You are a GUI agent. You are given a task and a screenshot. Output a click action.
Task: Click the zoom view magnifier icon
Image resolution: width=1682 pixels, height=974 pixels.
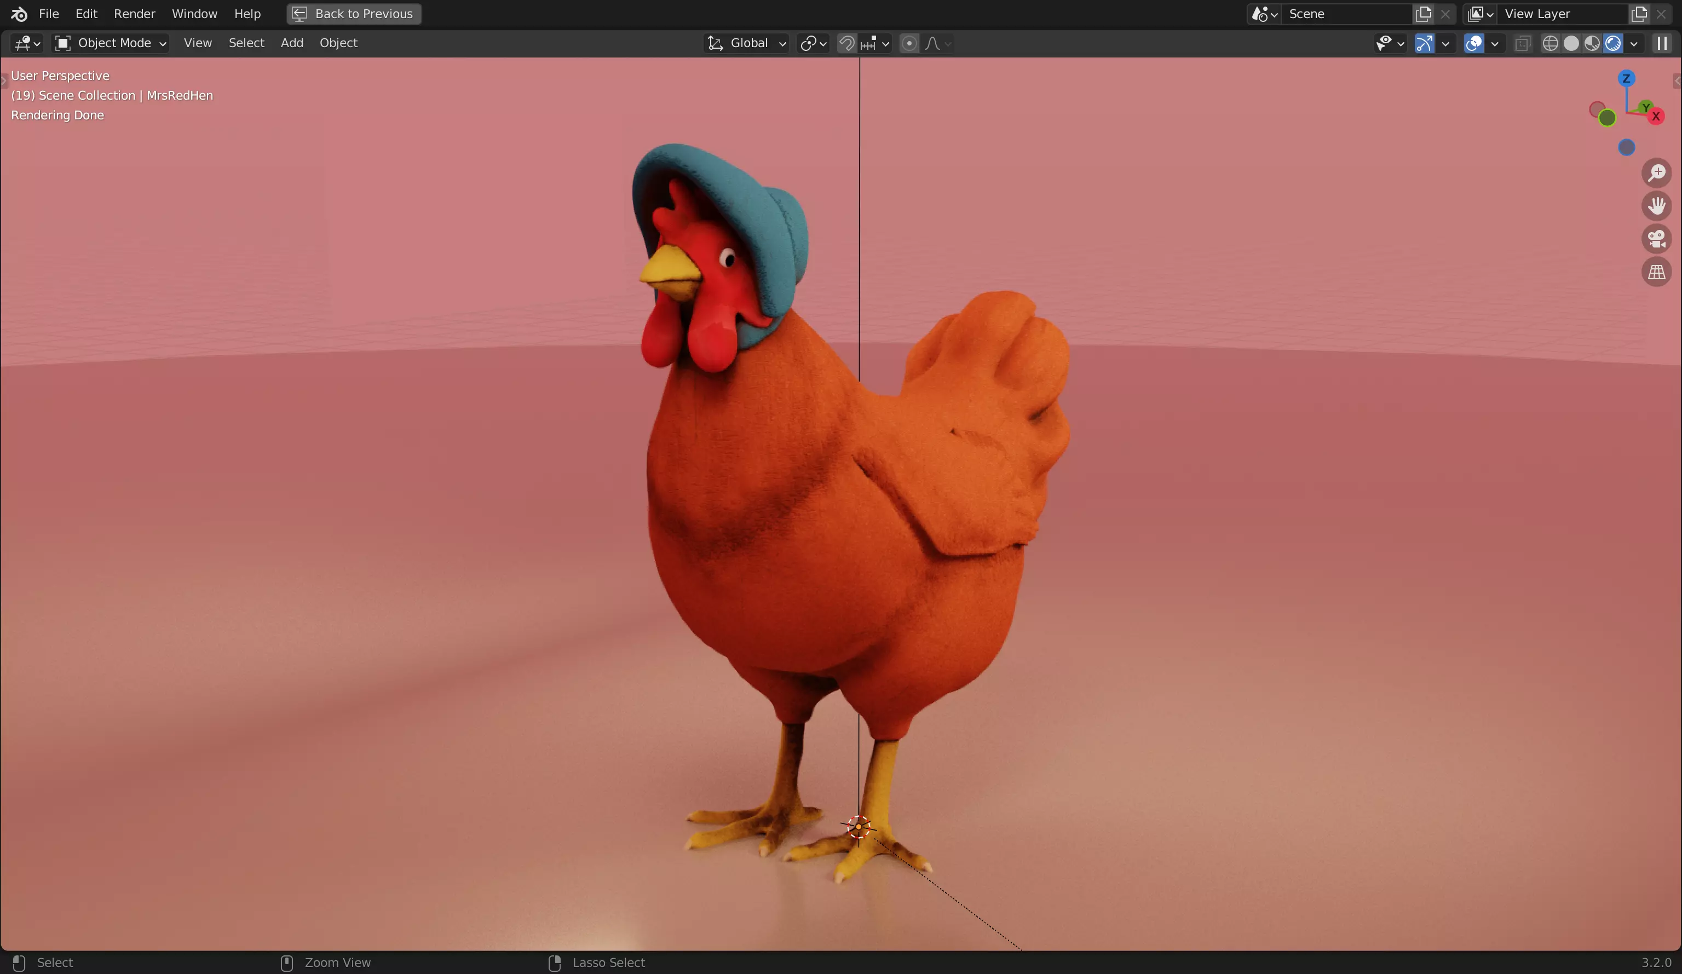click(x=1656, y=173)
